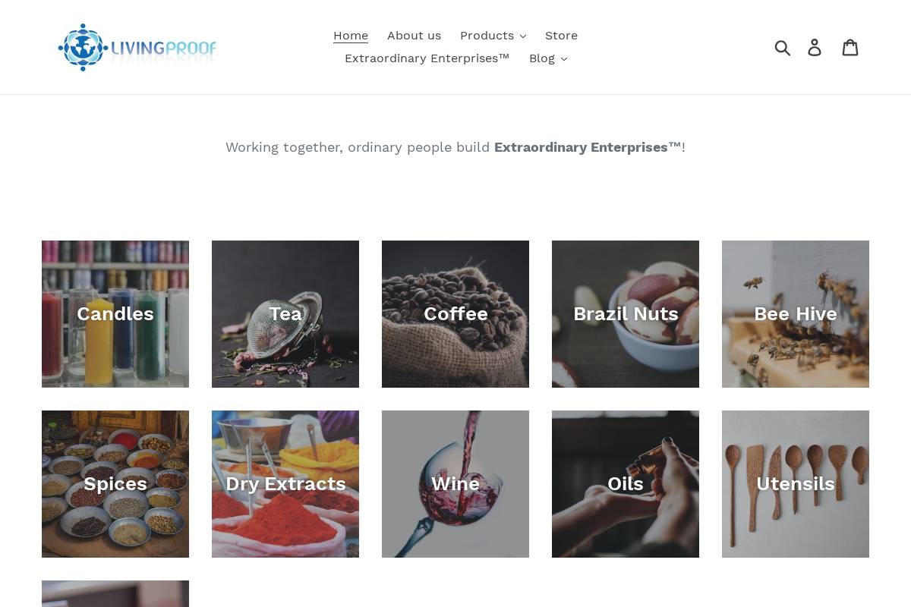Open the About us page

coord(414,36)
